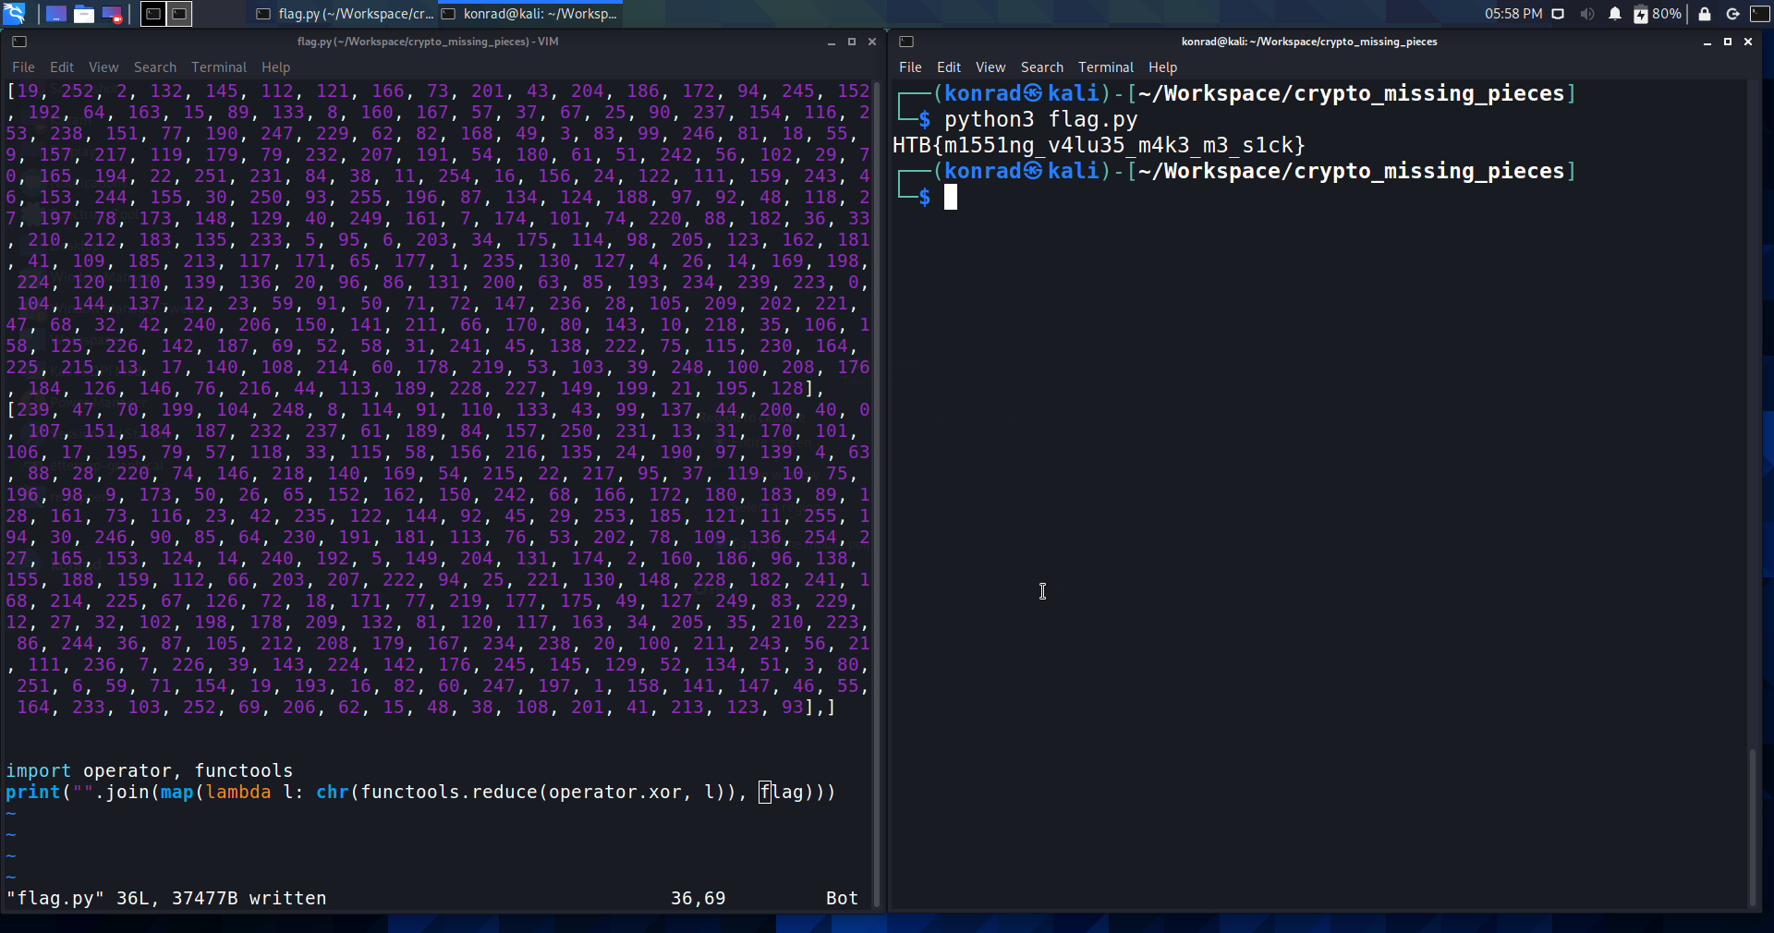
Task: Open the Terminal menu in VIM window
Action: pyautogui.click(x=218, y=67)
